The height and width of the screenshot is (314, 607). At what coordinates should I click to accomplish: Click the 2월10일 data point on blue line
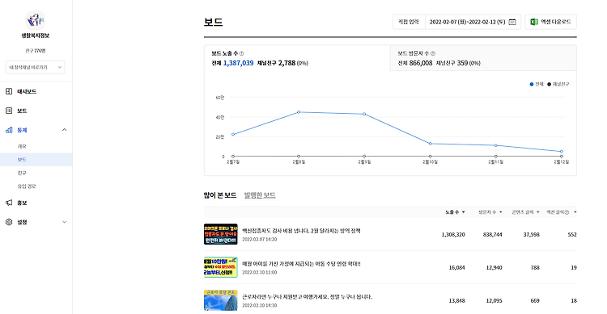click(430, 144)
